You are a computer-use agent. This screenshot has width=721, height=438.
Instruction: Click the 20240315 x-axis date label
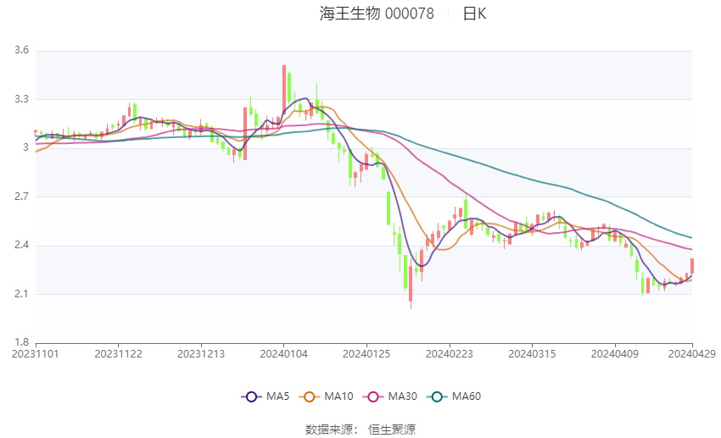coord(532,354)
